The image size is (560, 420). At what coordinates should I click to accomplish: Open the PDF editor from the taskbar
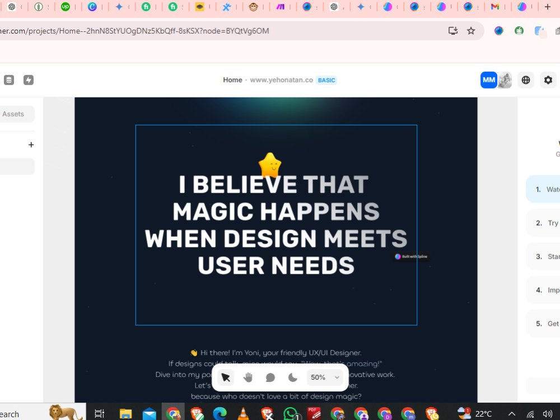point(314,413)
